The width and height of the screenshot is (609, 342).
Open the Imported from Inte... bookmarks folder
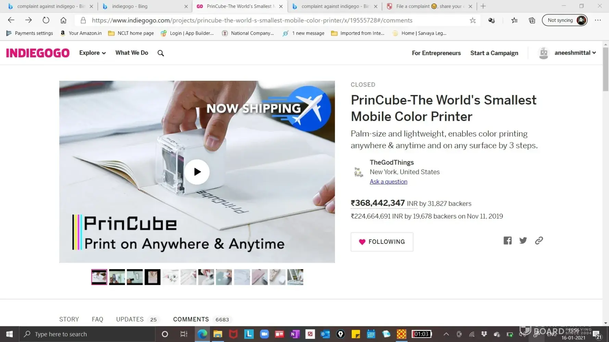(358, 33)
